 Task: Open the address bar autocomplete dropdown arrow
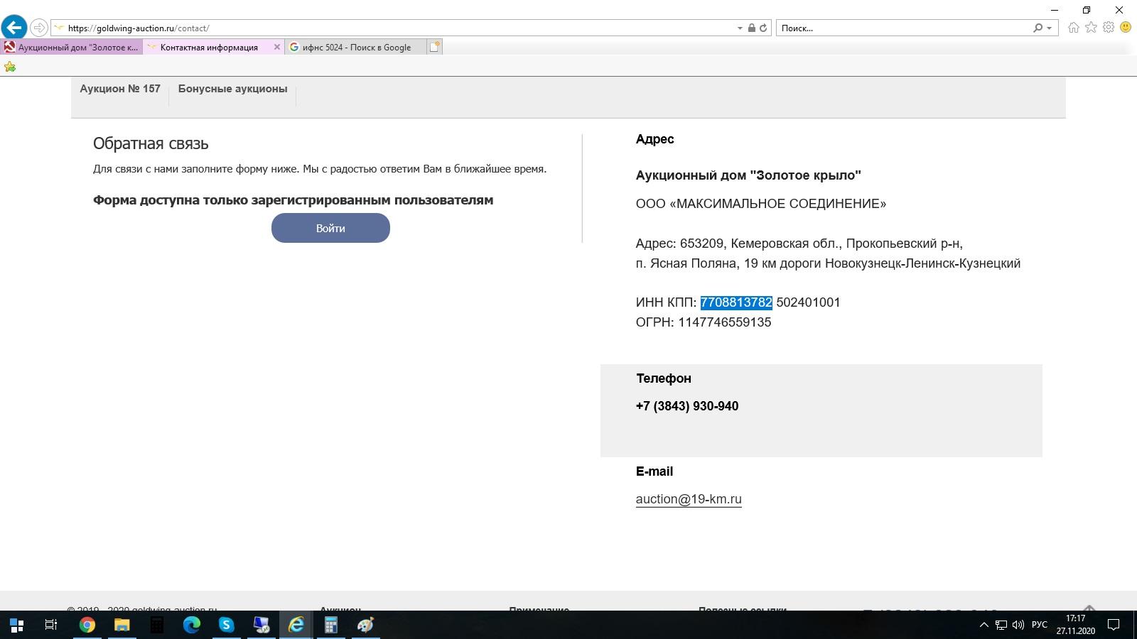740,28
